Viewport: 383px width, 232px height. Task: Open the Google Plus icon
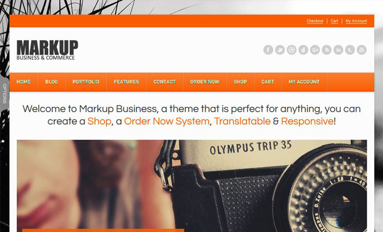pyautogui.click(x=315, y=50)
